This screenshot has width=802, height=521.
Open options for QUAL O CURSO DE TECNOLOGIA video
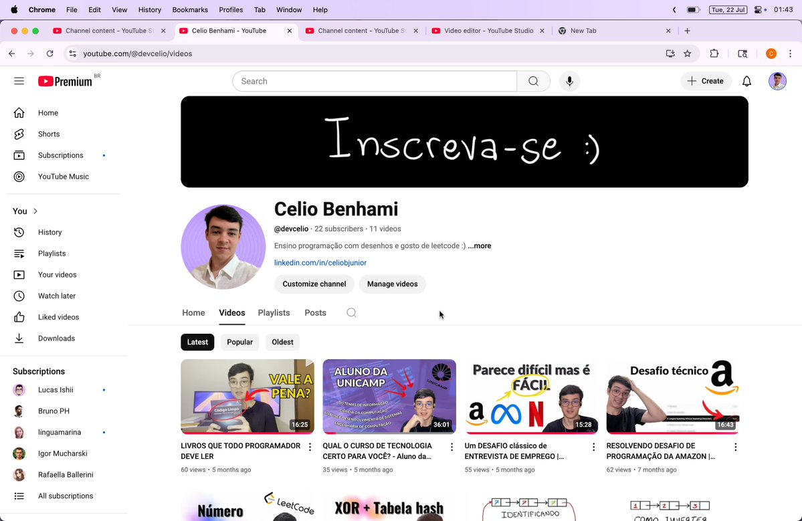pyautogui.click(x=452, y=447)
